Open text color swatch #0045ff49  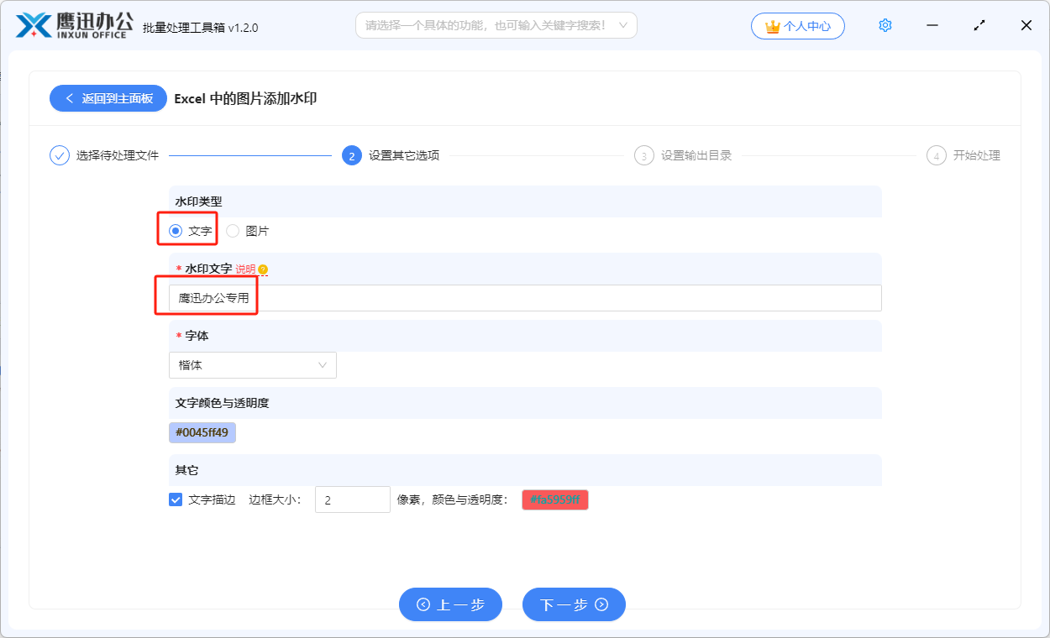tap(202, 432)
